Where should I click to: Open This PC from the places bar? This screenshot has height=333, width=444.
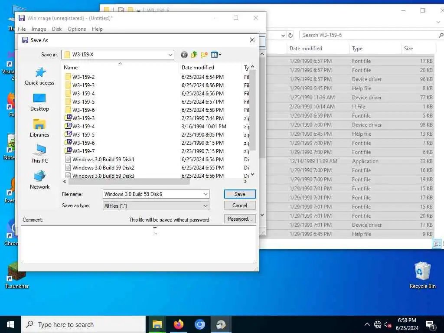point(39,154)
